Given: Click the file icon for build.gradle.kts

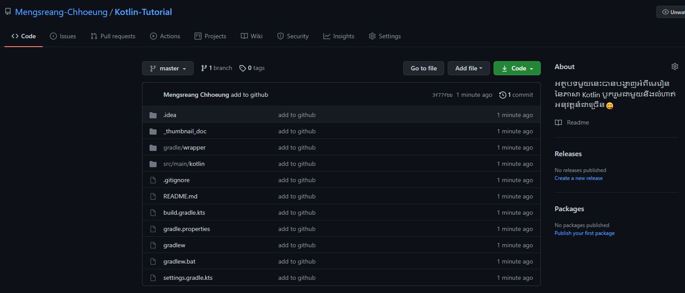Looking at the screenshot, I should (x=153, y=212).
